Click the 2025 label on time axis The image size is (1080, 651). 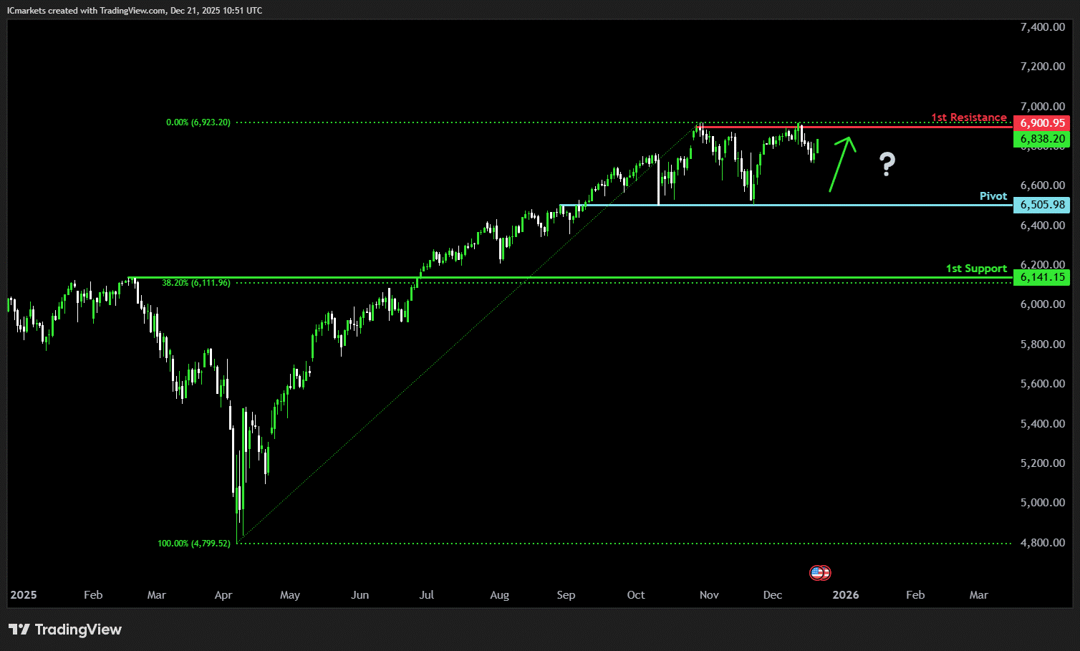[24, 595]
